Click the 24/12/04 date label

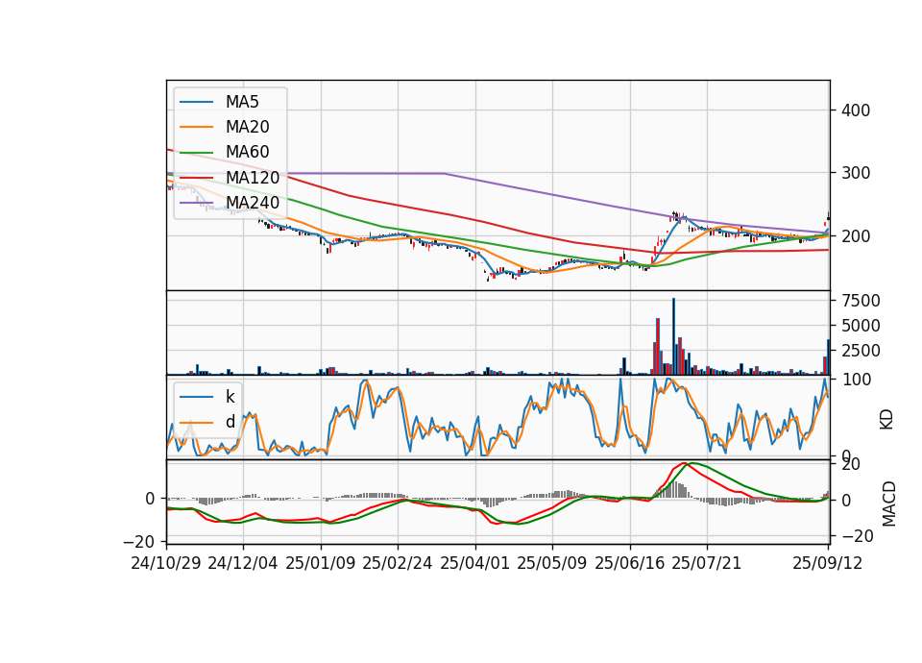point(243,563)
